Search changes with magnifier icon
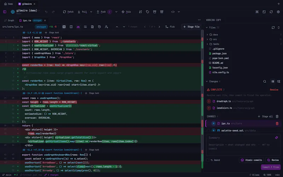 tap(265, 81)
